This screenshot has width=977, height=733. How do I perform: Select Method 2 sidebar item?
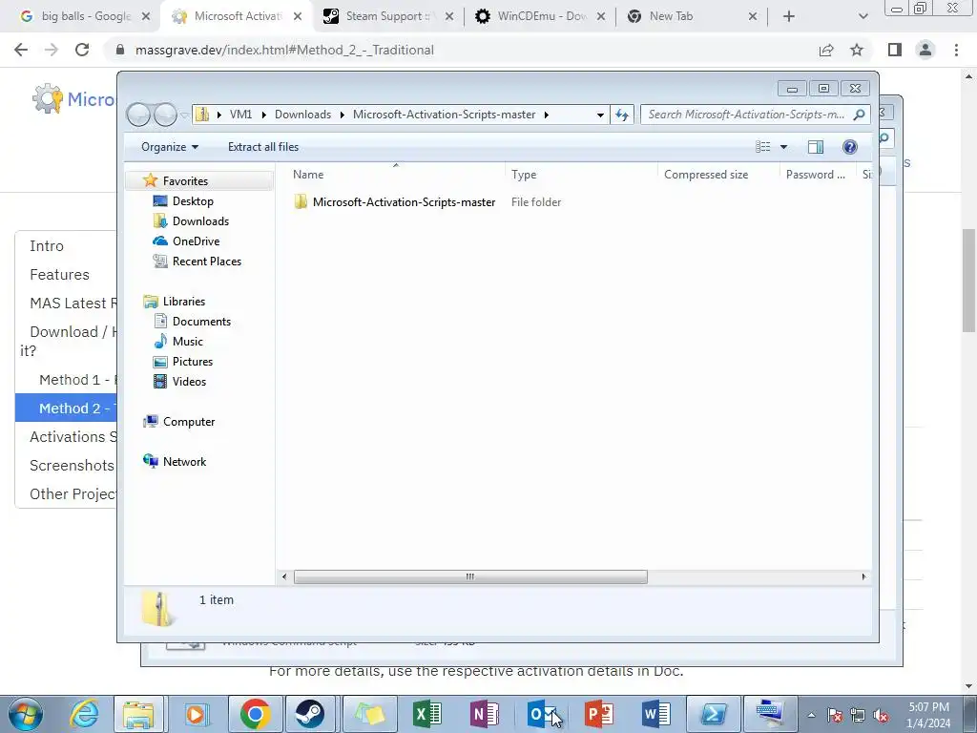[x=66, y=408]
